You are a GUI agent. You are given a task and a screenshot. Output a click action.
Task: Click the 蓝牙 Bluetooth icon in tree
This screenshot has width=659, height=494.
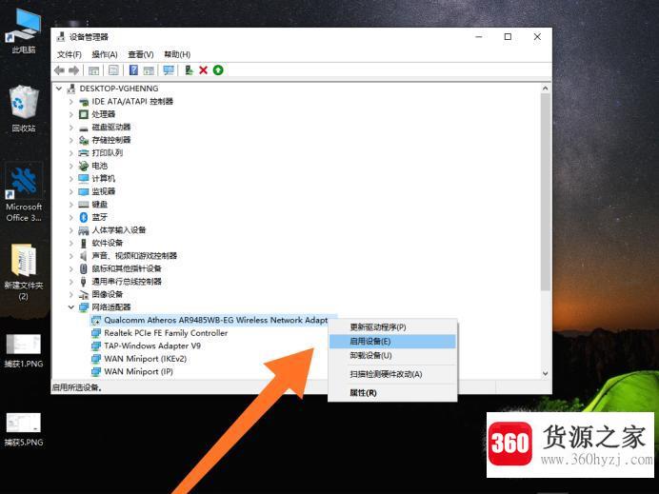pyautogui.click(x=84, y=217)
